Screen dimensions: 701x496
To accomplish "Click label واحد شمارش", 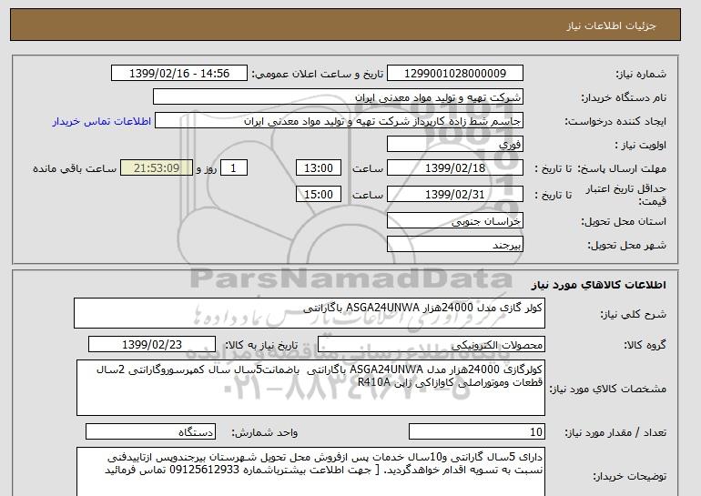I will click(265, 432).
